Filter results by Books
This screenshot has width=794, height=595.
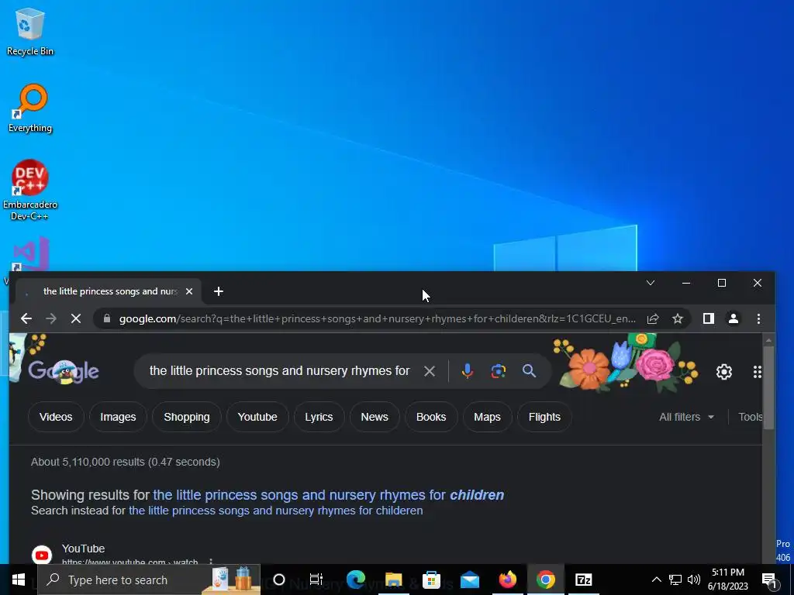click(x=431, y=417)
